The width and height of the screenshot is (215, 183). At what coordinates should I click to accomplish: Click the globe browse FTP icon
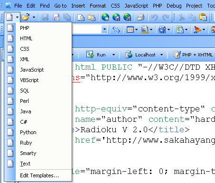105,17
